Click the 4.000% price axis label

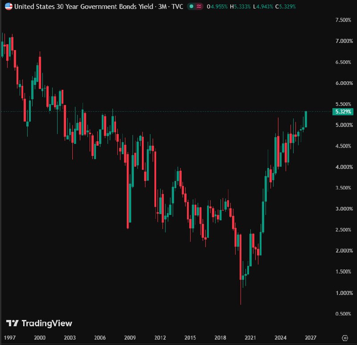pyautogui.click(x=344, y=167)
